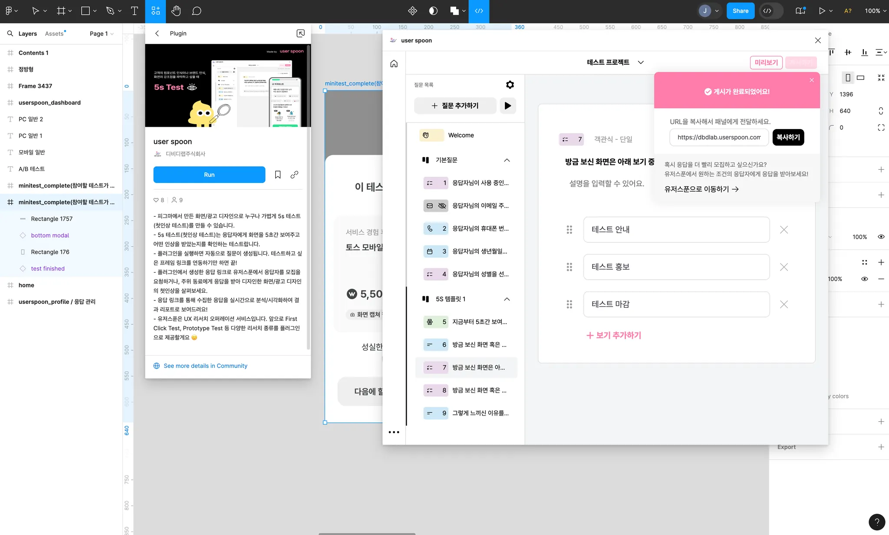Viewport: 889px width, 535px height.
Task: Toggle Dev Mode code icon
Action: pos(767,11)
